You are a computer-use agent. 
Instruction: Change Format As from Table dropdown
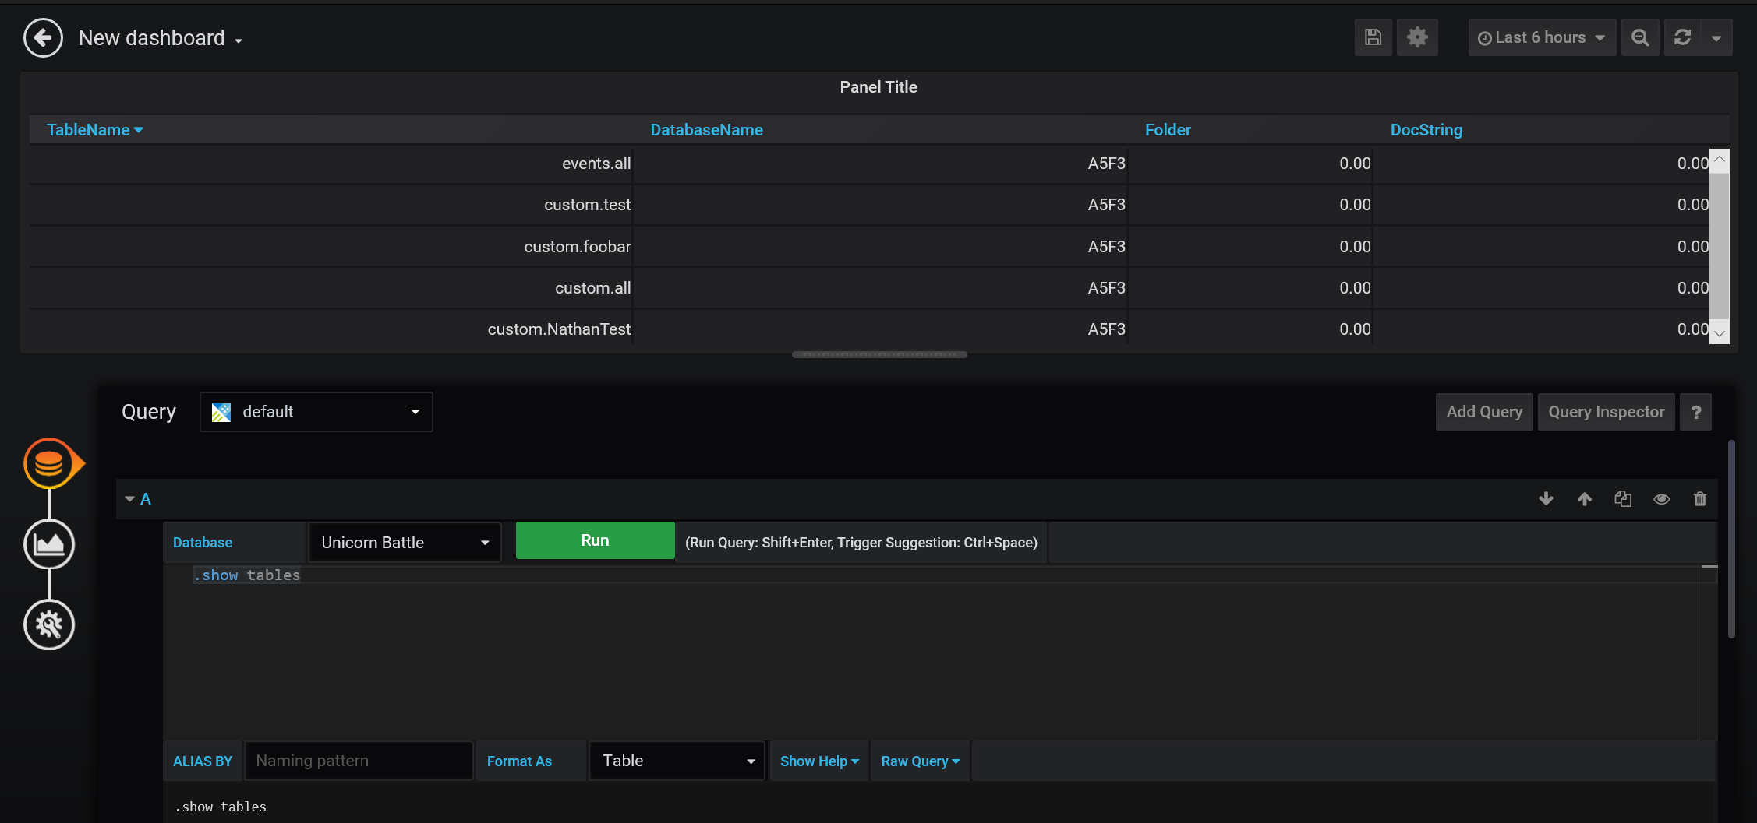(675, 761)
